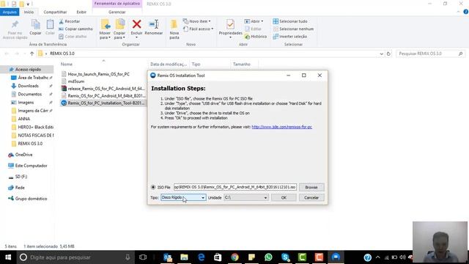Choose Copiar caminho in the ribbon

click(75, 29)
